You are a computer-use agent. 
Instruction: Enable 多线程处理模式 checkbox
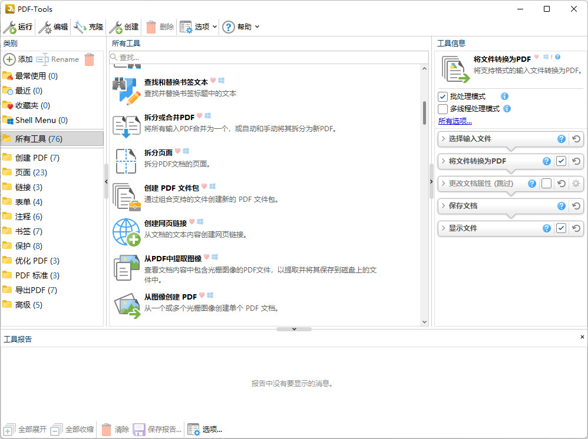[x=442, y=109]
